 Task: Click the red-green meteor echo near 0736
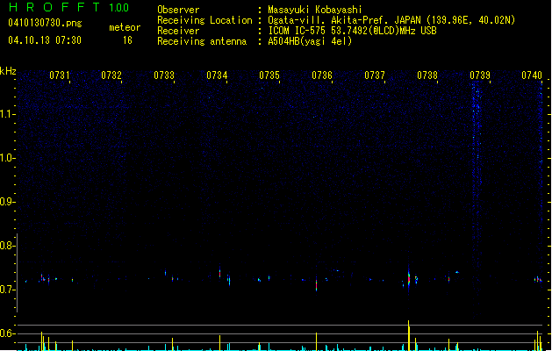tap(316, 283)
